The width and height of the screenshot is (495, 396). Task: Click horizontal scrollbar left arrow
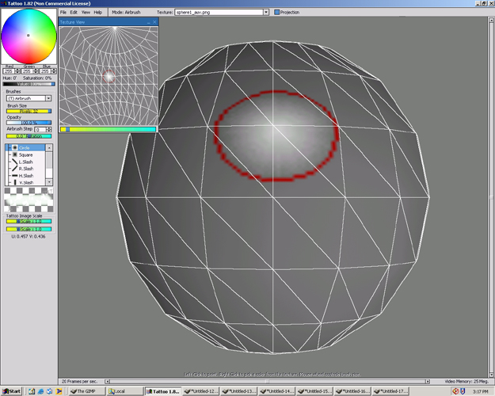(108, 381)
